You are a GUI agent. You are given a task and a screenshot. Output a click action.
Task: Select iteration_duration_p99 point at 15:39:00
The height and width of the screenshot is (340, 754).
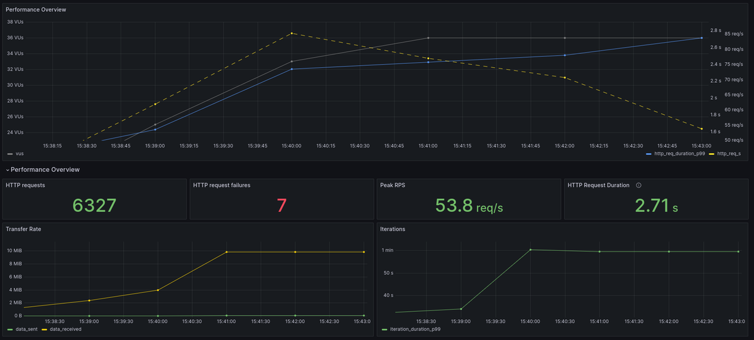click(x=461, y=309)
